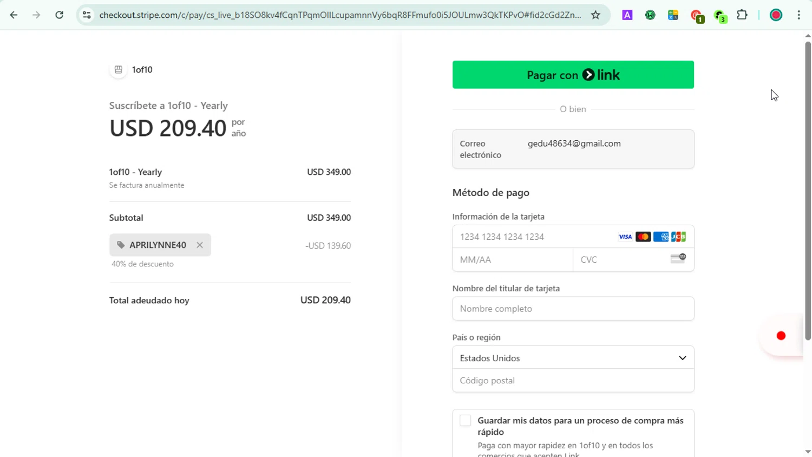
Task: Click 'Se factura anualmente' text
Action: (147, 185)
